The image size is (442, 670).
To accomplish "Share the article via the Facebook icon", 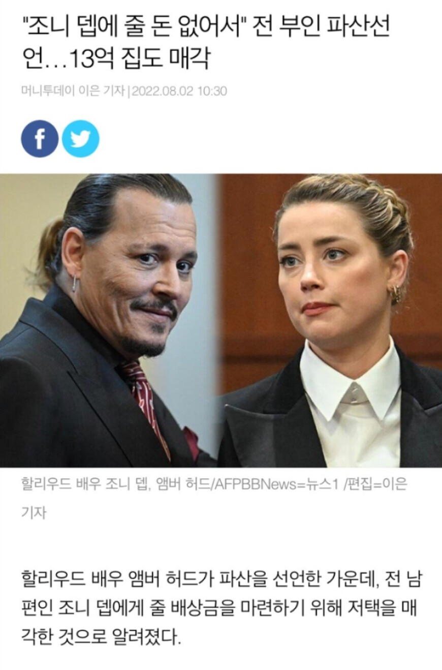I will pos(39,138).
